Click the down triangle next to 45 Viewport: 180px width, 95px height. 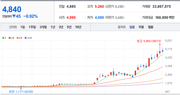click(14, 16)
